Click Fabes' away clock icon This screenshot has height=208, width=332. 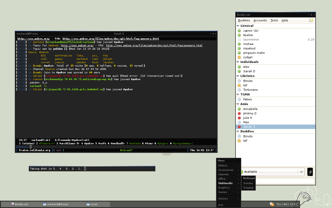coord(239,99)
